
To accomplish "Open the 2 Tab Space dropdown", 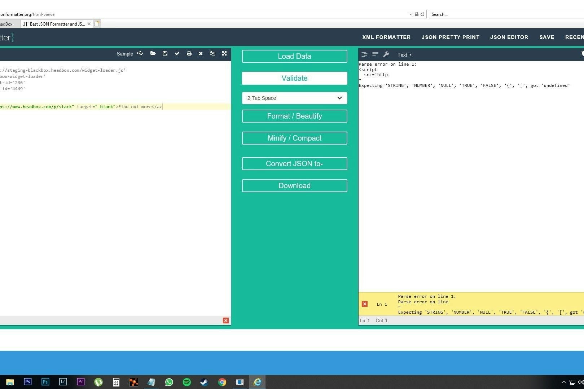I will coord(294,98).
